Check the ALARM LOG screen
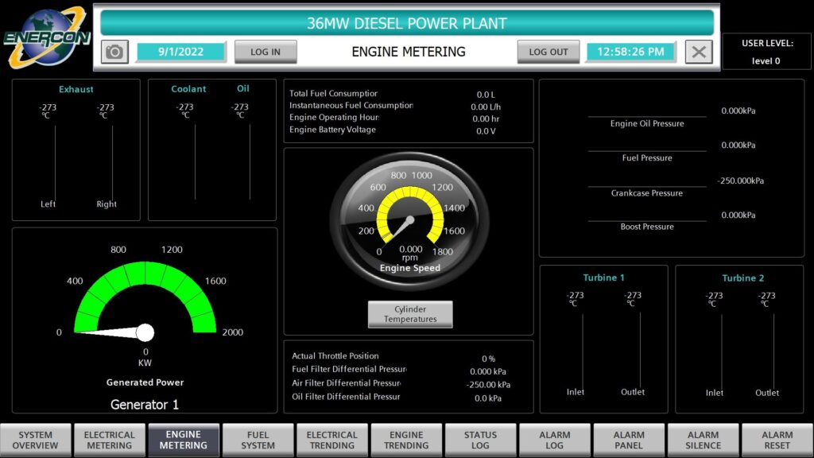This screenshot has height=458, width=814. 555,439
